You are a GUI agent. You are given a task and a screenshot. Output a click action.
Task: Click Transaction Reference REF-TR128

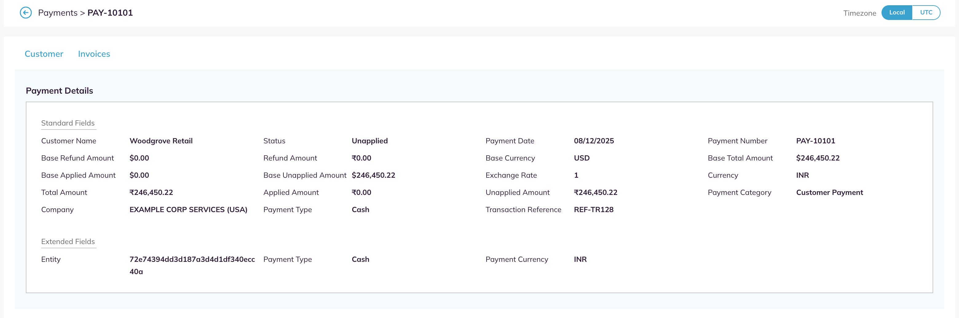click(594, 210)
